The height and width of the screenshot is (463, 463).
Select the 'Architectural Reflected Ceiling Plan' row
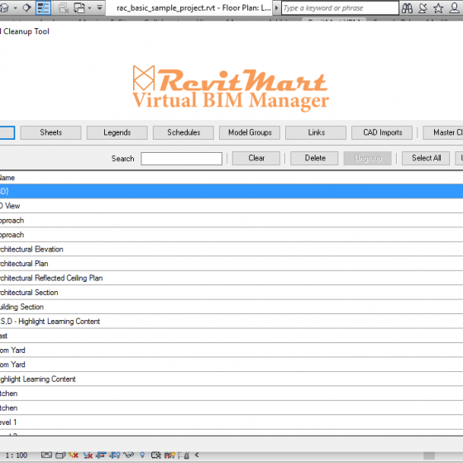(x=231, y=278)
